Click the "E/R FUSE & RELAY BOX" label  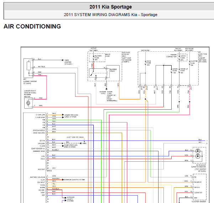(x=126, y=54)
